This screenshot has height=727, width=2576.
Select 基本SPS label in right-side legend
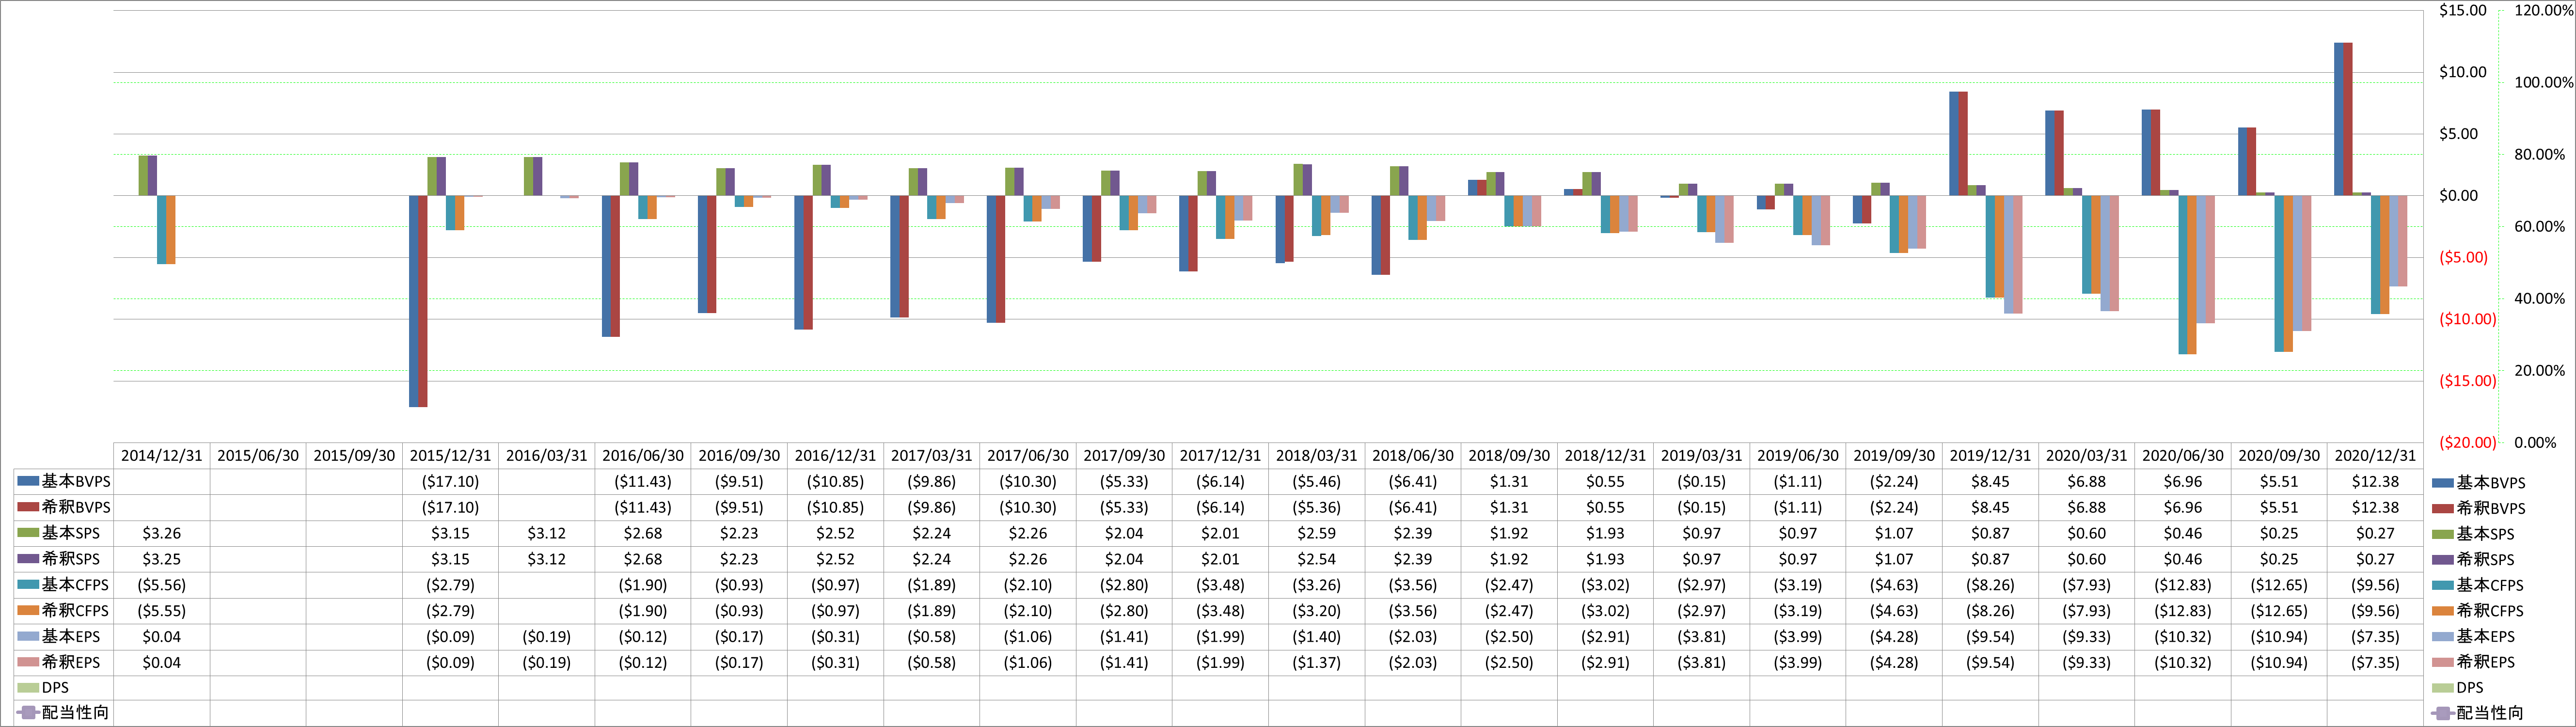pos(2485,534)
